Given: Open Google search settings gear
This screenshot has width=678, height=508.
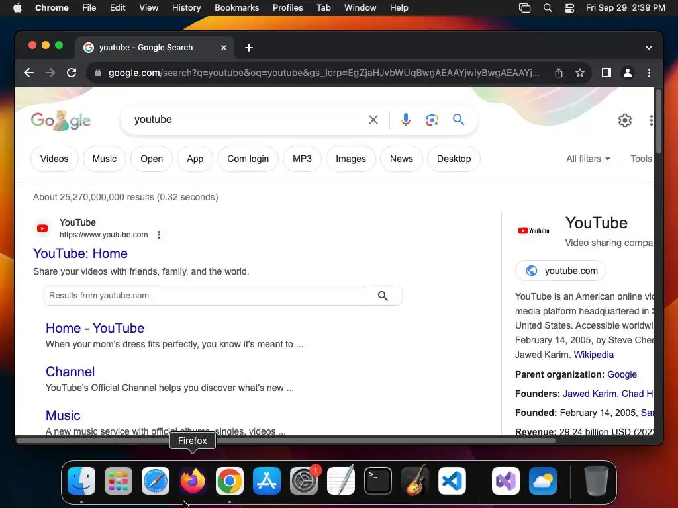Looking at the screenshot, I should (x=625, y=120).
